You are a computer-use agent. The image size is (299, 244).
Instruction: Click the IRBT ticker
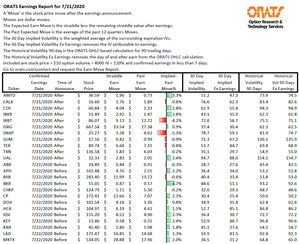tap(7, 121)
